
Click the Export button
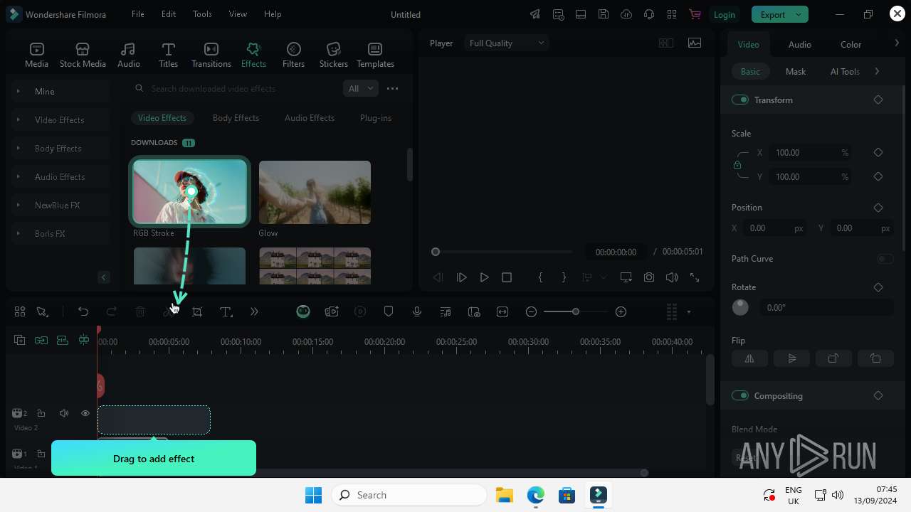pyautogui.click(x=773, y=14)
